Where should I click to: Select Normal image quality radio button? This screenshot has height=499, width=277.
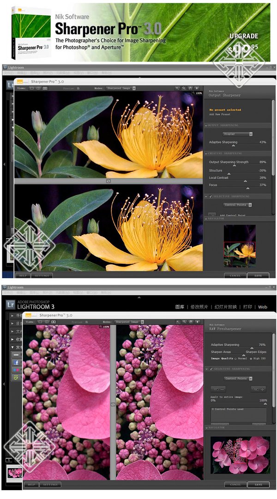[235, 359]
